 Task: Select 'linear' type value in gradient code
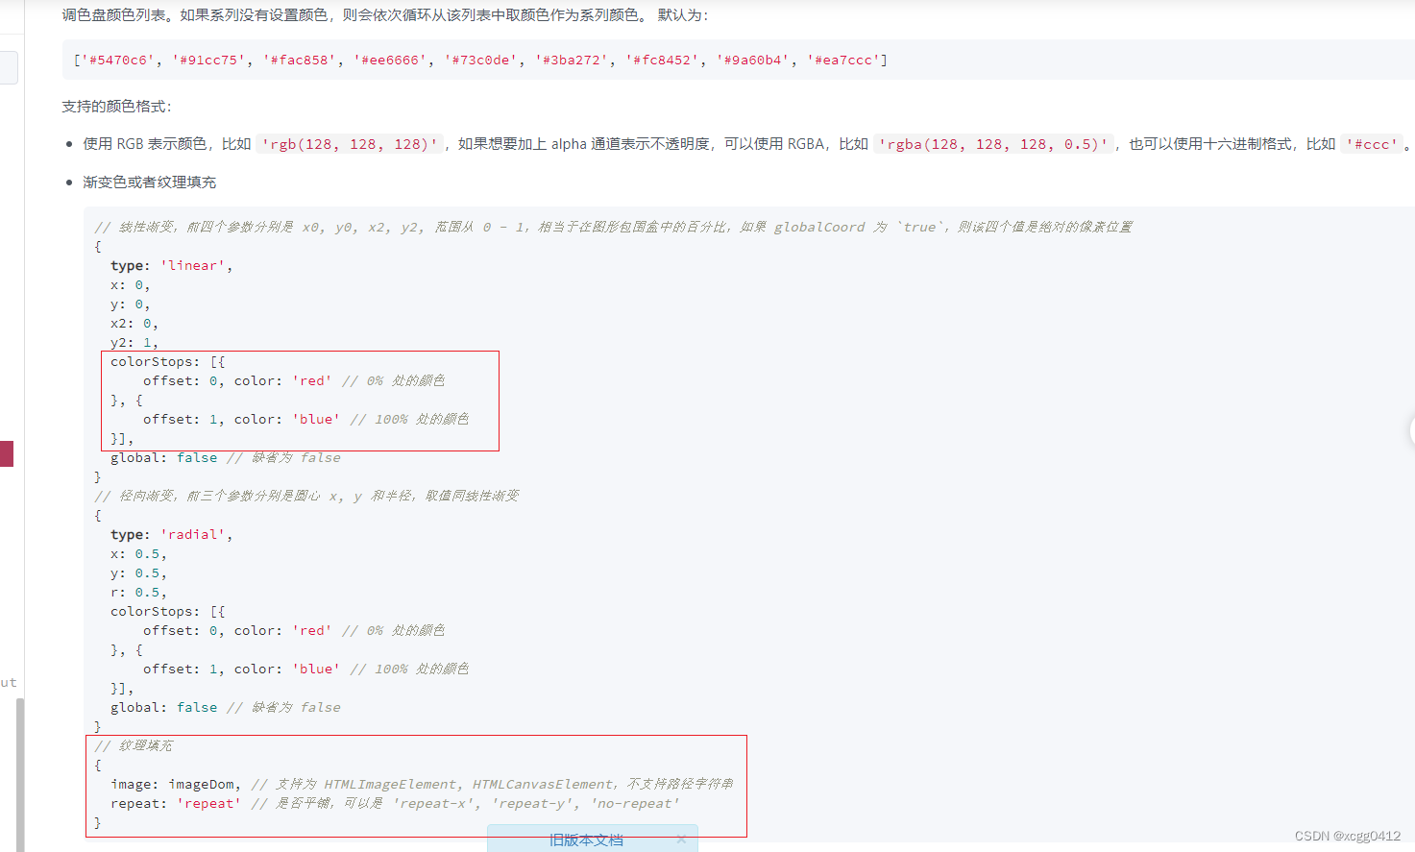[194, 265]
